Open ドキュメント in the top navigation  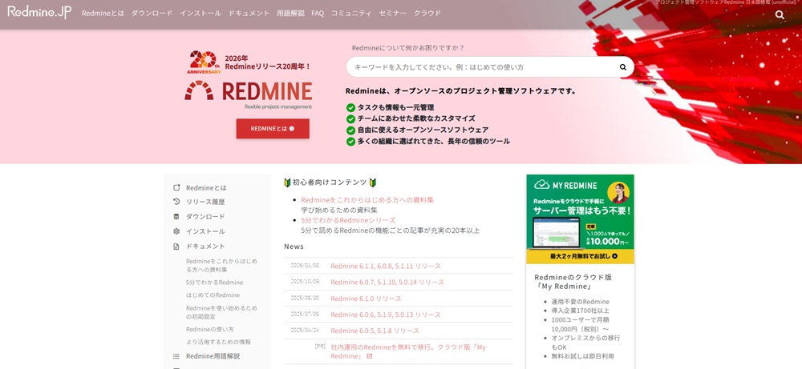pos(249,14)
